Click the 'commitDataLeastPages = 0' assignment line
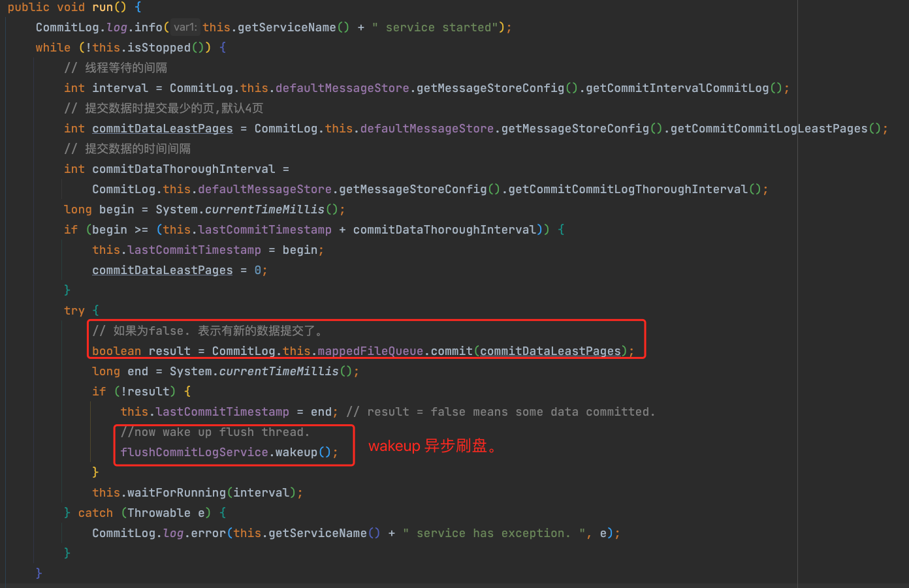909x588 pixels. point(179,270)
